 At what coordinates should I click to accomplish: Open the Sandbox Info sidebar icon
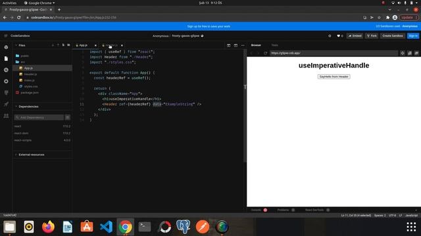(6, 47)
